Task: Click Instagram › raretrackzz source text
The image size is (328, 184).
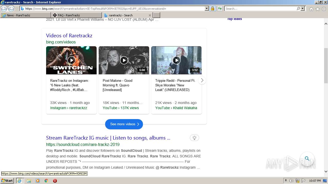Action: (x=69, y=108)
